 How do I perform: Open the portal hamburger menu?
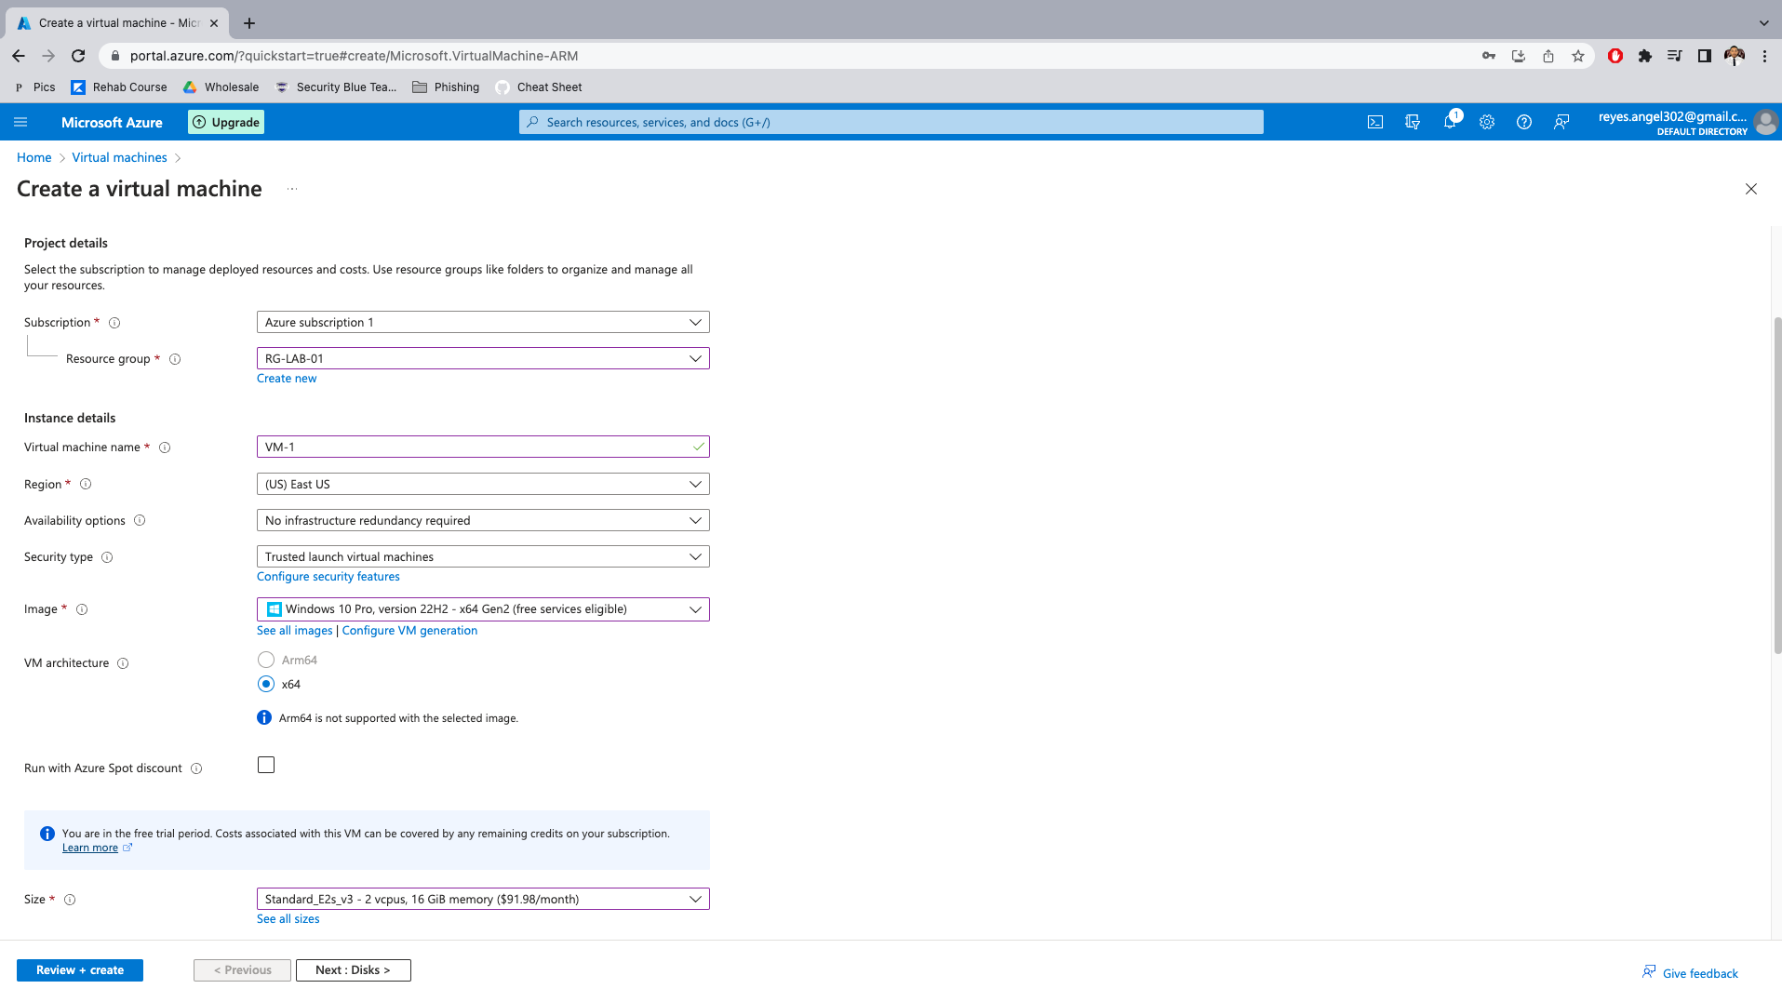tap(20, 122)
